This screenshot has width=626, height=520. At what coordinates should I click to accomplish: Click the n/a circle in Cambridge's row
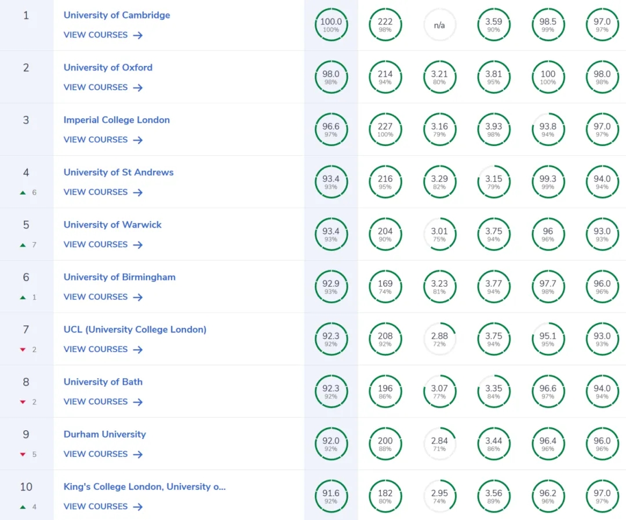point(439,25)
